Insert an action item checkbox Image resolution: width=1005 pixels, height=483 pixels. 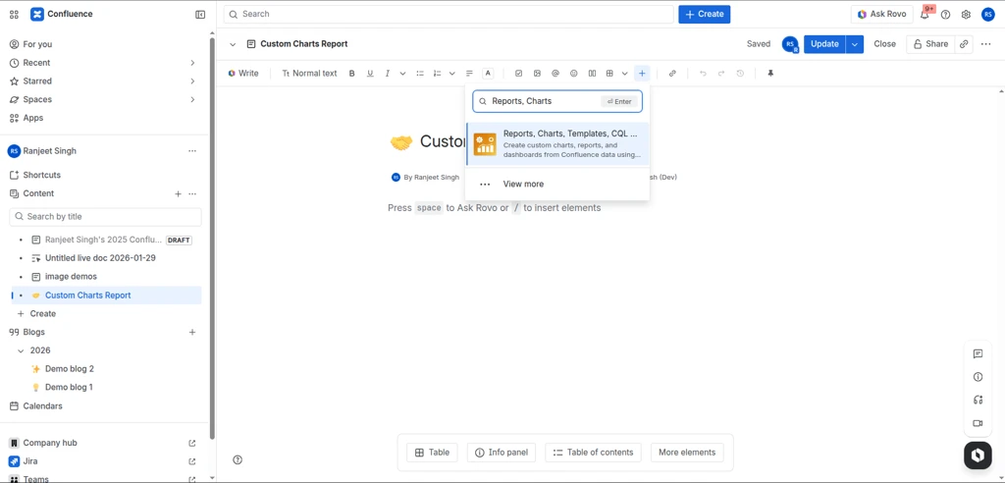(518, 73)
